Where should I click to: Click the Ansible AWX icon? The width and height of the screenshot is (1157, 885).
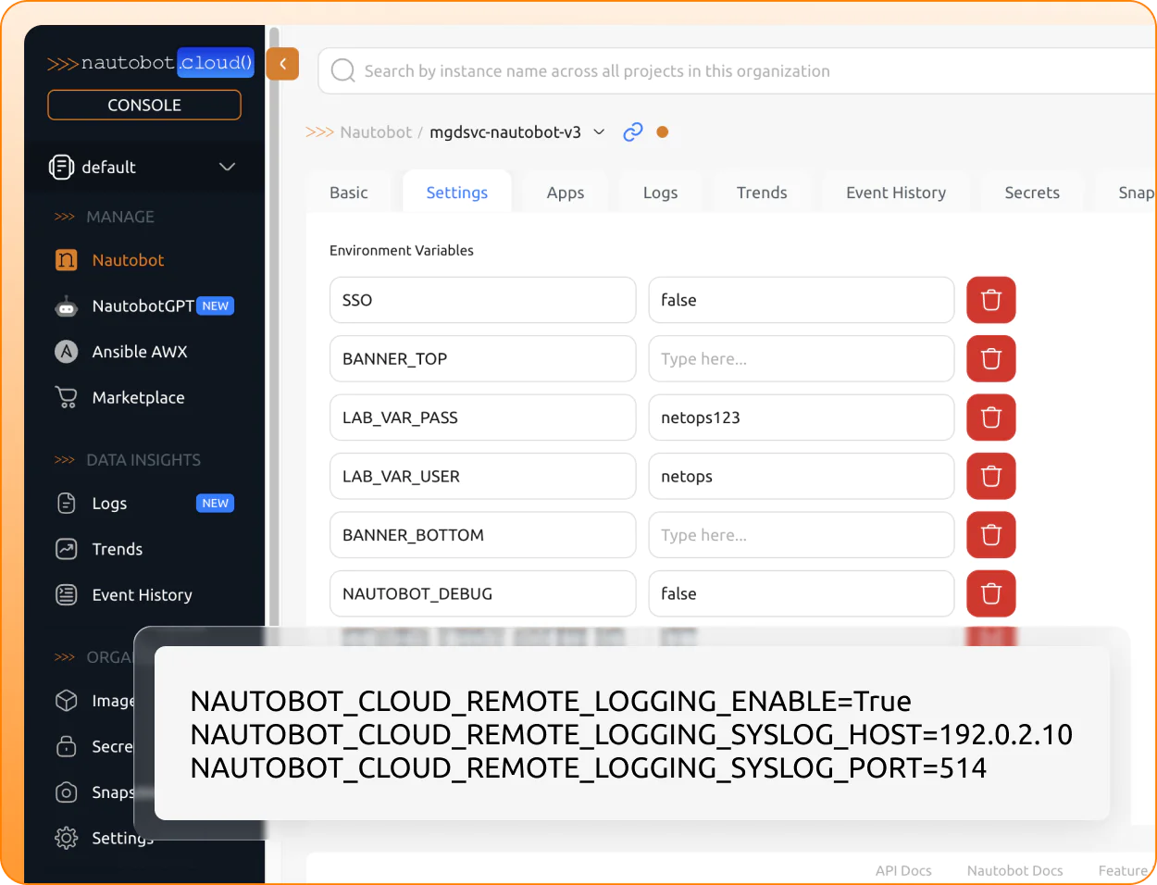click(67, 352)
